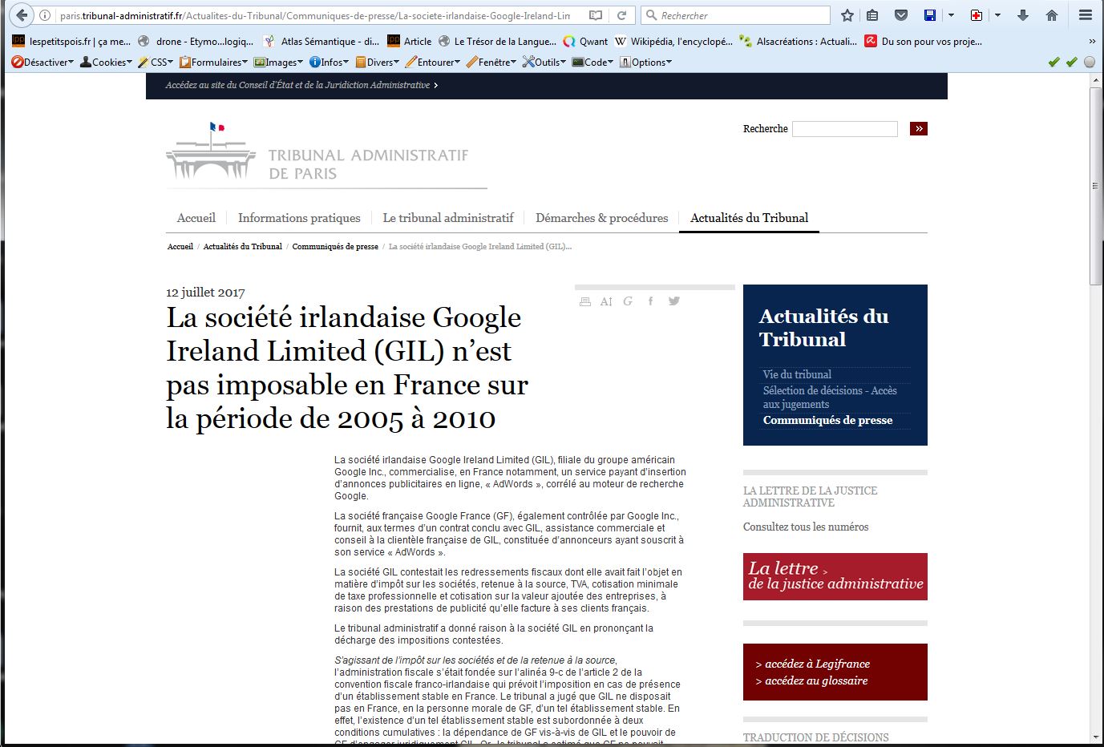
Task: Bookmark this page with the star icon
Action: (847, 15)
